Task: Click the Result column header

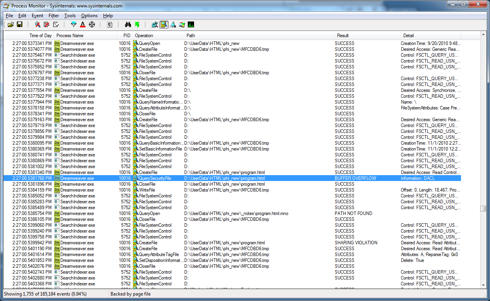Action: [368, 36]
